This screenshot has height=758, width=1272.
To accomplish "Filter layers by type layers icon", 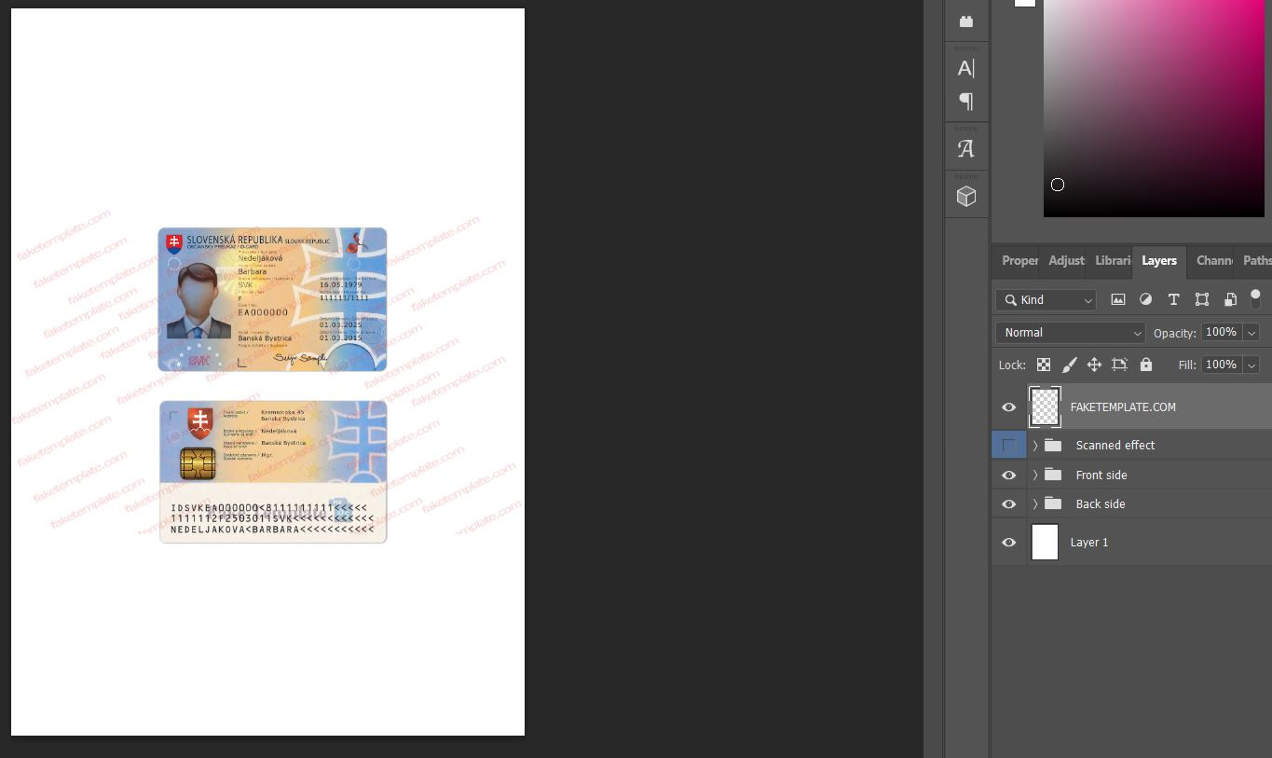I will tap(1173, 299).
